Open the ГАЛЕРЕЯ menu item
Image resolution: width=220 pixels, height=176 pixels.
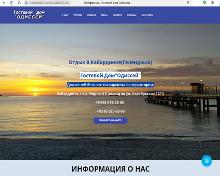pyautogui.click(x=117, y=15)
